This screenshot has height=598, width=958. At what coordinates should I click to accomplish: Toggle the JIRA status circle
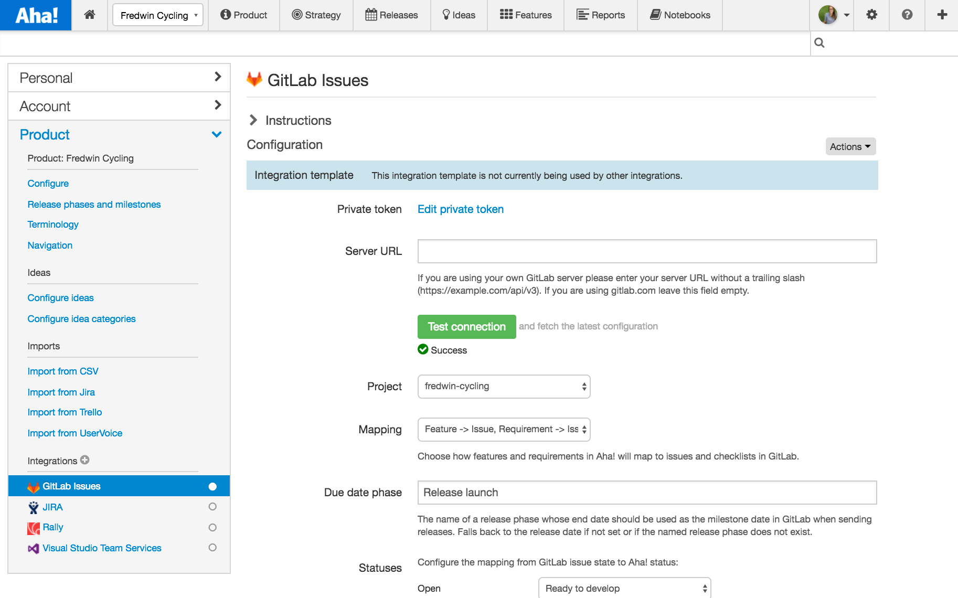212,507
